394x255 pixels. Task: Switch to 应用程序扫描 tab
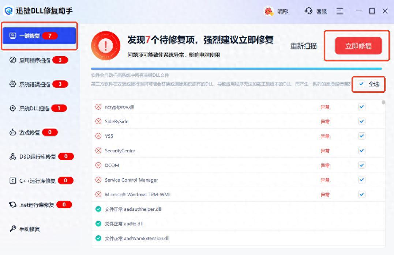pos(35,60)
